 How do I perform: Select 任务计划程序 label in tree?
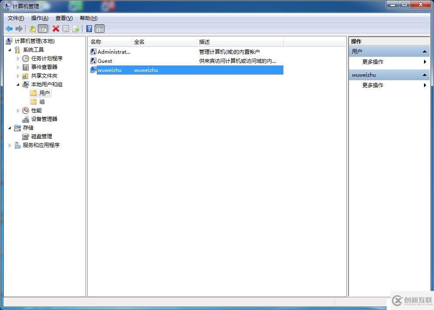pos(47,59)
